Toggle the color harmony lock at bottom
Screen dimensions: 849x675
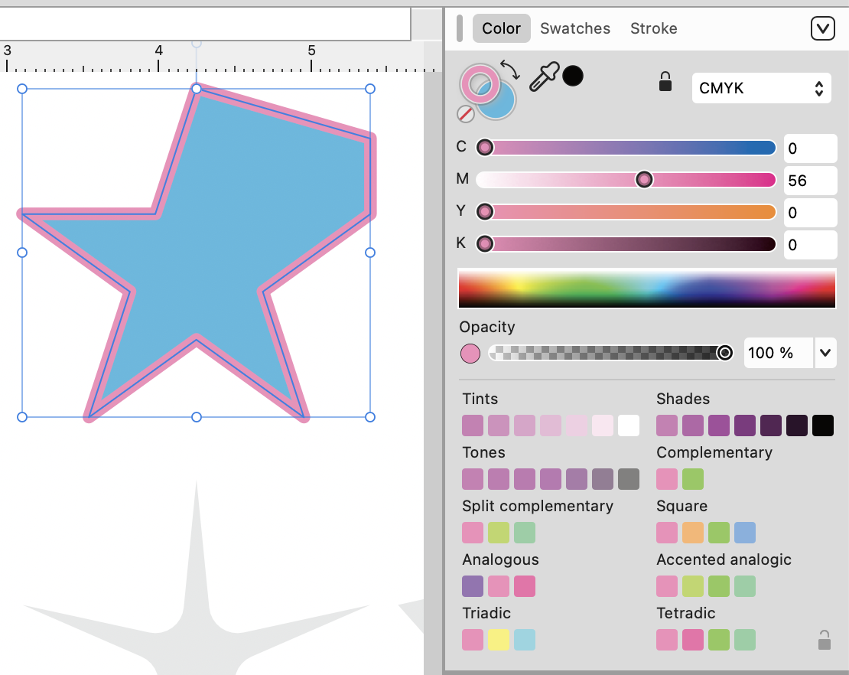pos(824,640)
